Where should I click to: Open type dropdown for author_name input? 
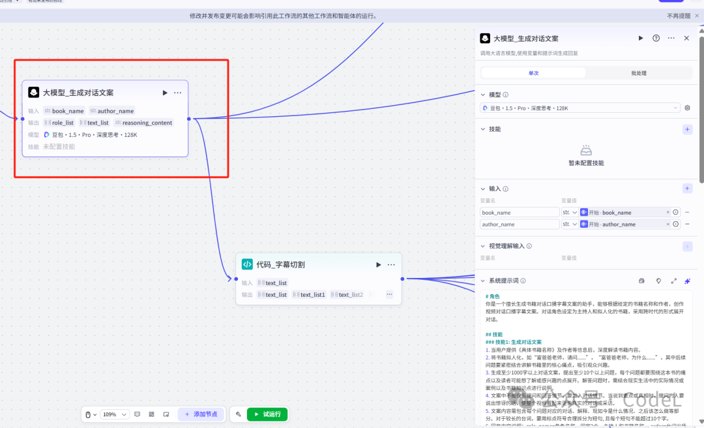coord(569,224)
